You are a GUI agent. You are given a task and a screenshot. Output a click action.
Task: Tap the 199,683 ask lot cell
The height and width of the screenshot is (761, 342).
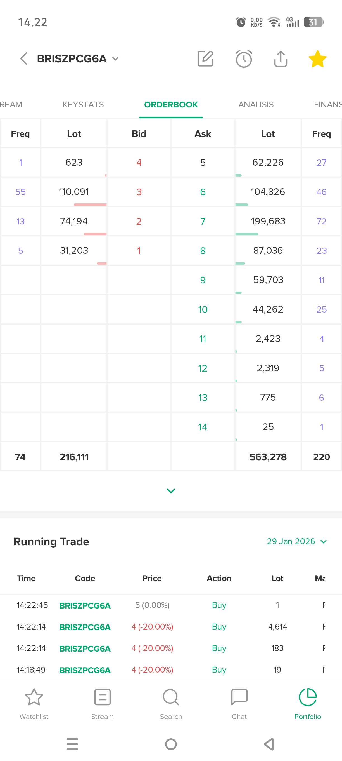pyautogui.click(x=268, y=221)
